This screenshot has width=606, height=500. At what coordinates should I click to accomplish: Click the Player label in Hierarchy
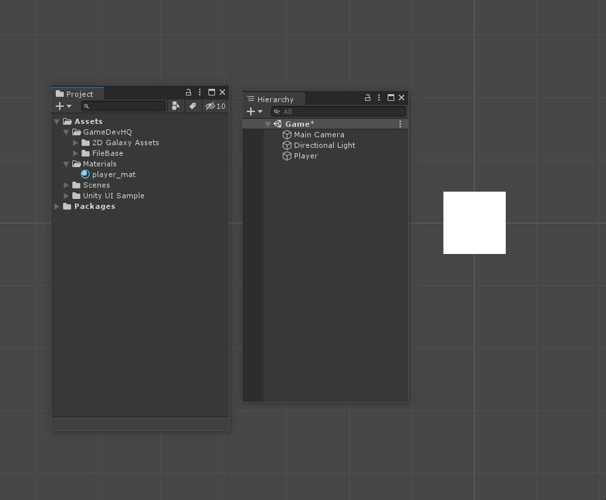[306, 156]
